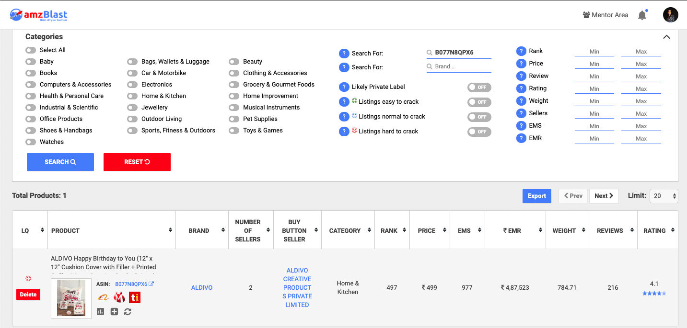Toggle the Select All categories switch

click(x=31, y=50)
